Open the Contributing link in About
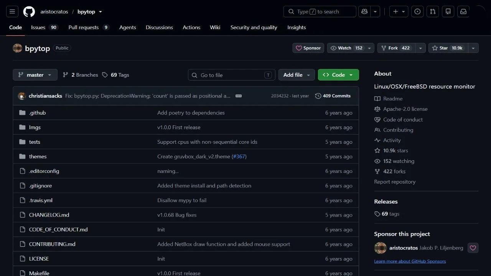The width and height of the screenshot is (491, 276). click(394, 130)
